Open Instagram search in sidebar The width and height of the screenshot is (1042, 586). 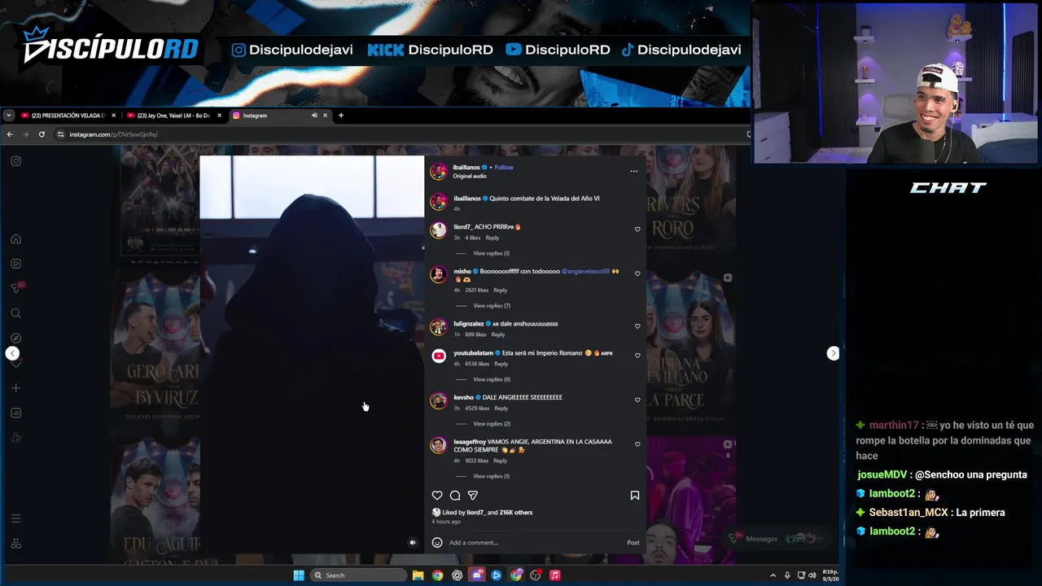pos(15,313)
